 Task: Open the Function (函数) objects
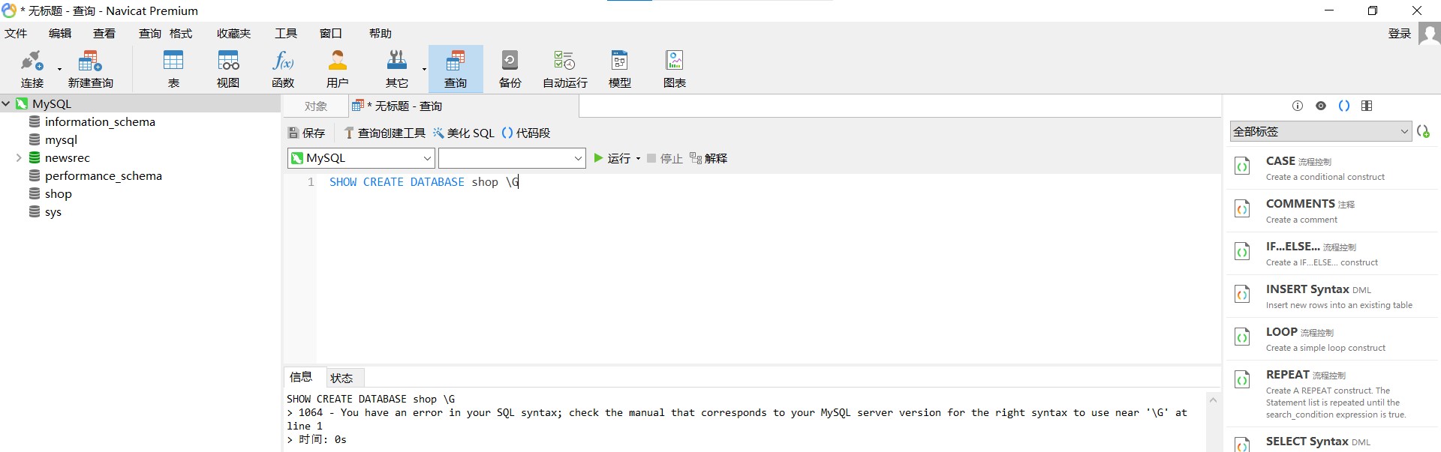[x=283, y=69]
